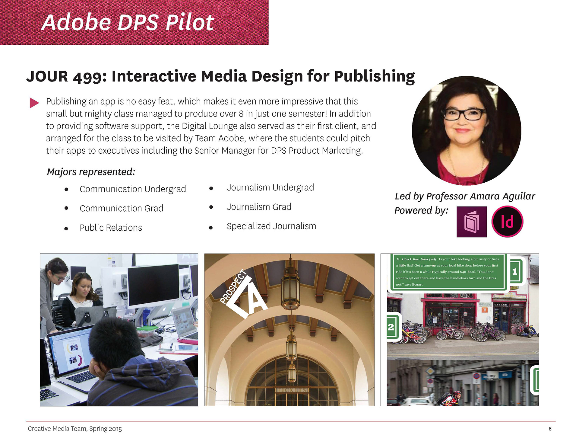Viewport: 579px width, 448px height.
Task: Click the Adobe DPS purple folio icon
Action: (x=471, y=222)
